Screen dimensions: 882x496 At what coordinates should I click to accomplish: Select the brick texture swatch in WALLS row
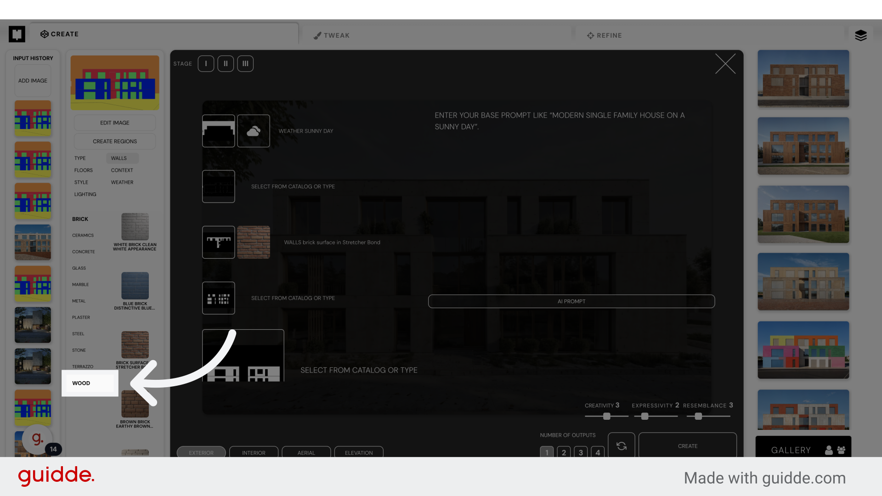click(254, 242)
